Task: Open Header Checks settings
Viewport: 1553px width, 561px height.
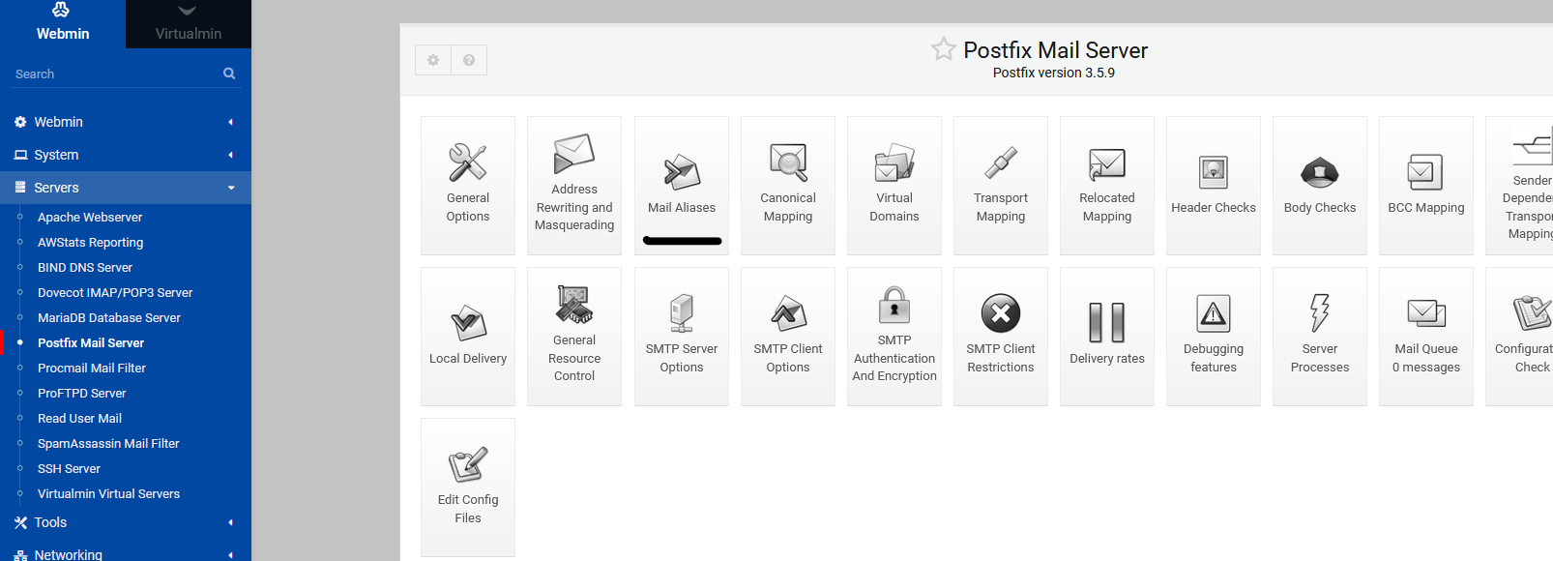Action: pos(1214,186)
